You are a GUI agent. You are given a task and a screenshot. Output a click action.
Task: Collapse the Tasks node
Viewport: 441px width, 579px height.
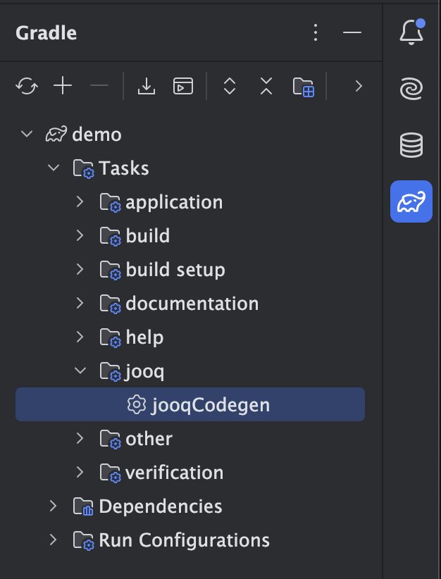click(54, 168)
